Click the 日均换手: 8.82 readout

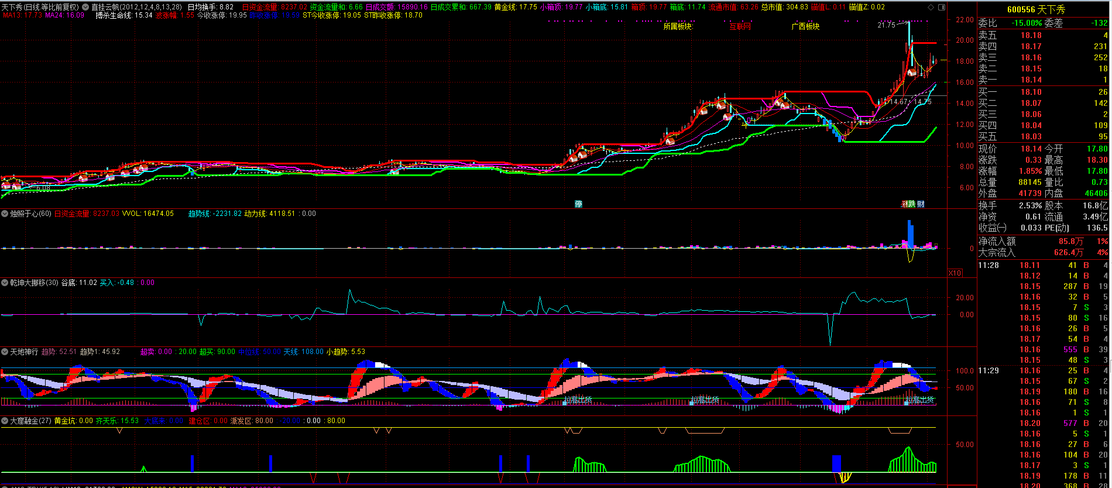tap(211, 7)
